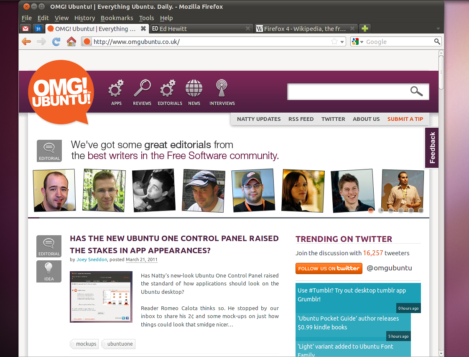Click the Firefox Reload page icon
The width and height of the screenshot is (469, 357).
[56, 41]
